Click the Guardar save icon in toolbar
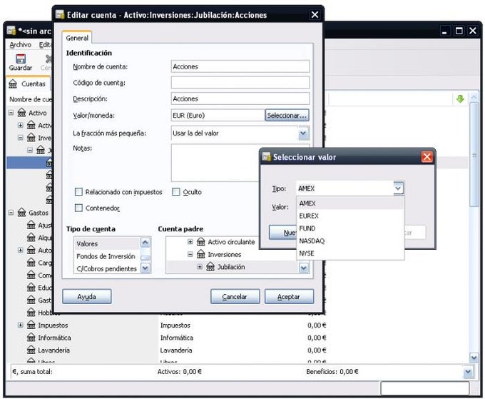 (x=21, y=59)
